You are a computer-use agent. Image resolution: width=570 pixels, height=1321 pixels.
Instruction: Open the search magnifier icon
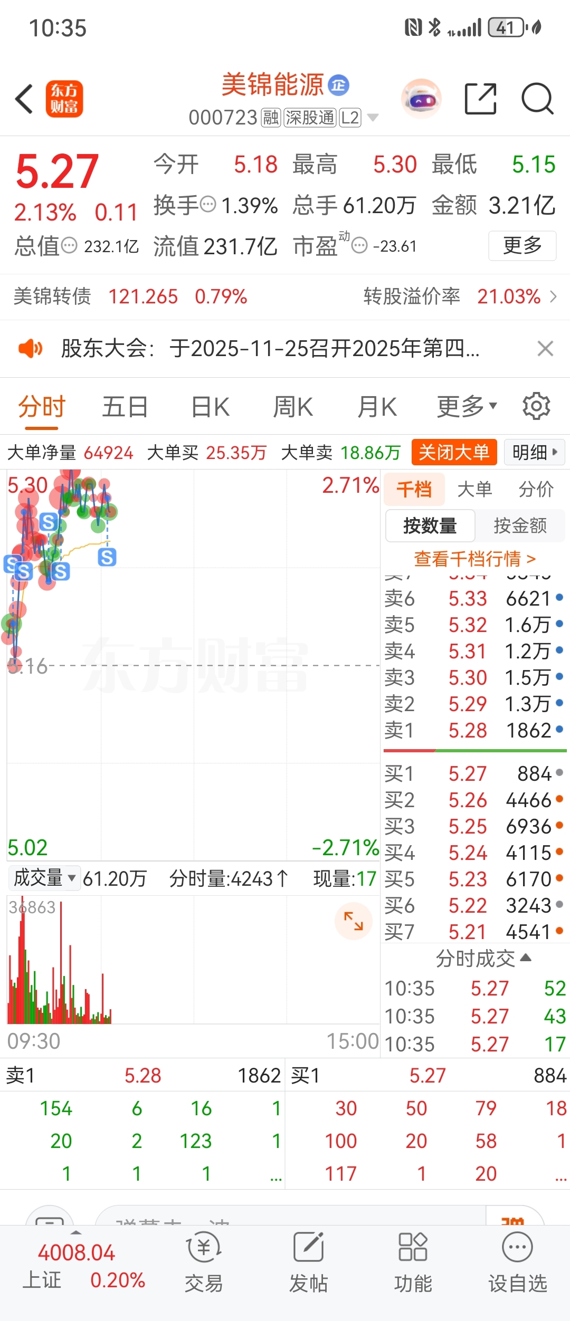tap(537, 99)
